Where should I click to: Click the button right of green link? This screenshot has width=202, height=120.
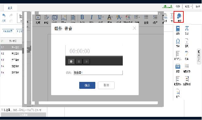pyautogui.click(x=178, y=6)
